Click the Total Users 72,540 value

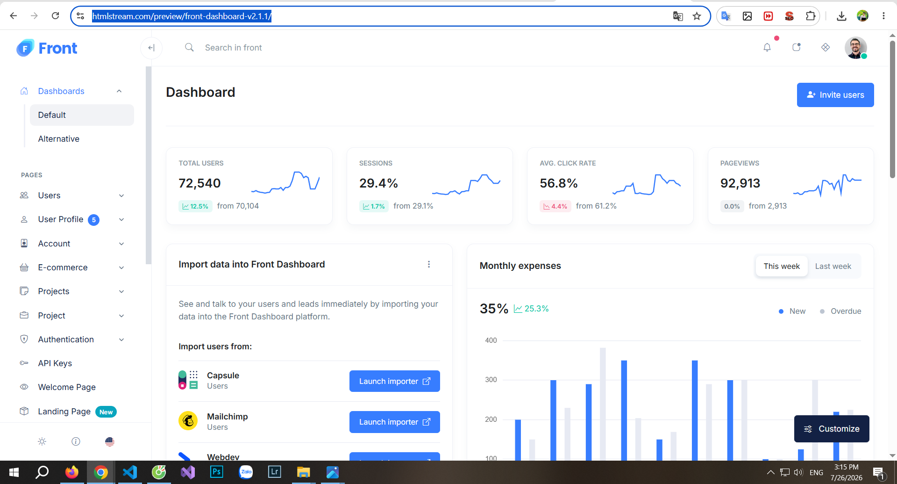[199, 183]
